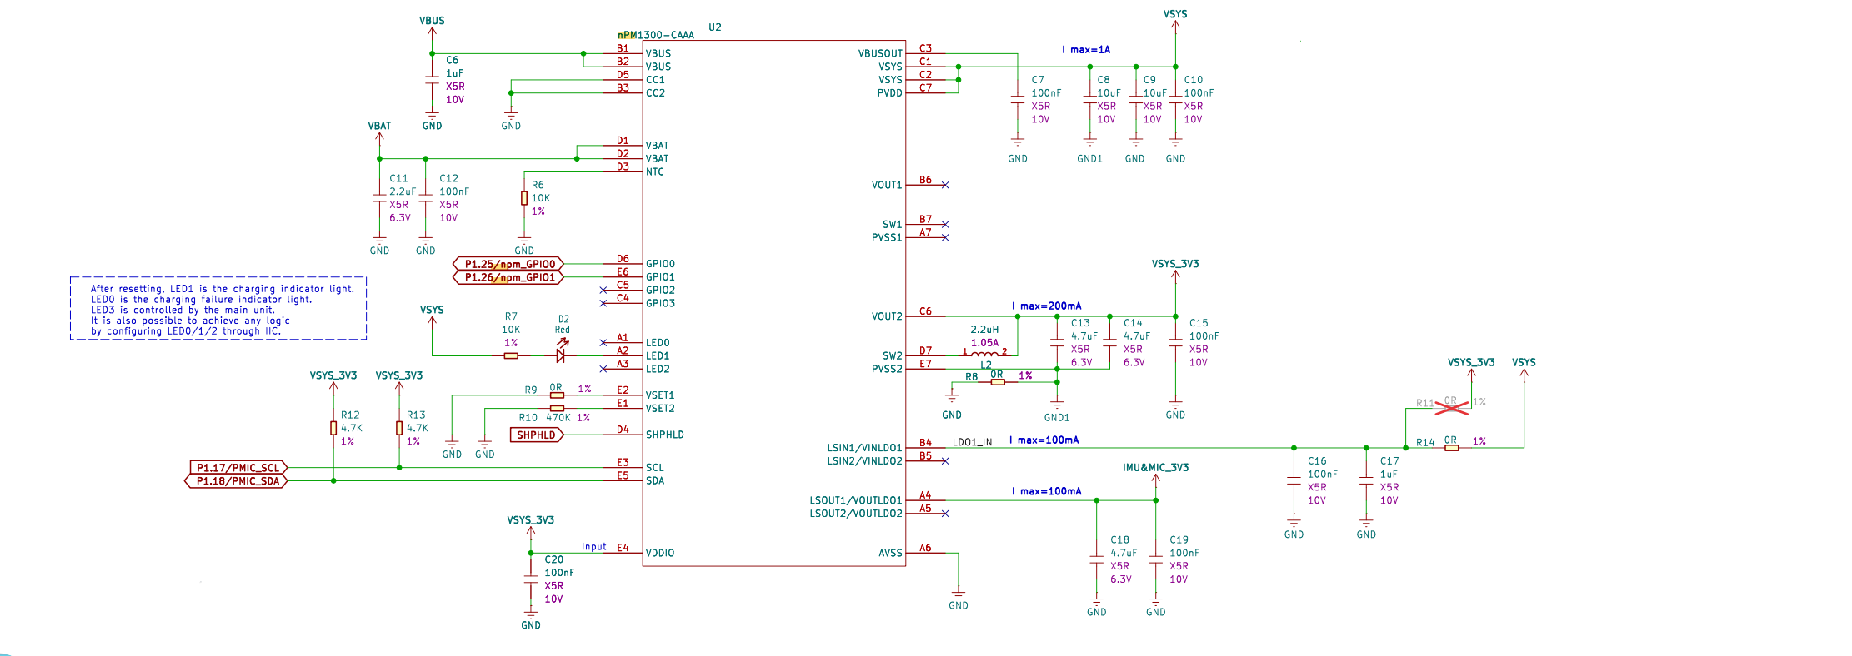Select the C9 capacitor reference
Screen dimensions: 1852x656
[x=1149, y=80]
